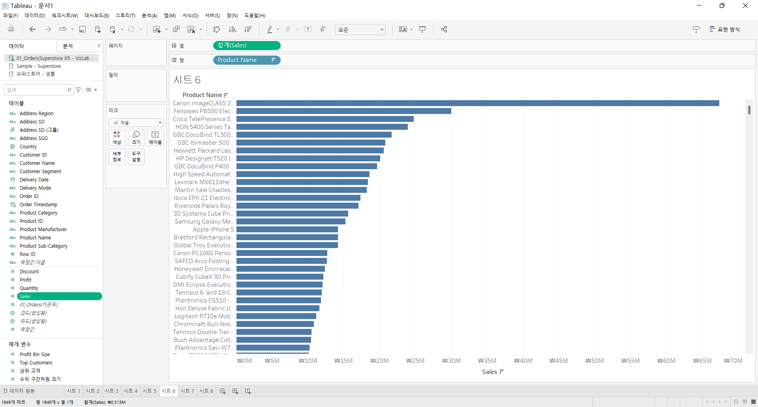Click the new worksheet icon beside sheet tabs
Image resolution: width=758 pixels, height=407 pixels.
pyautogui.click(x=223, y=391)
